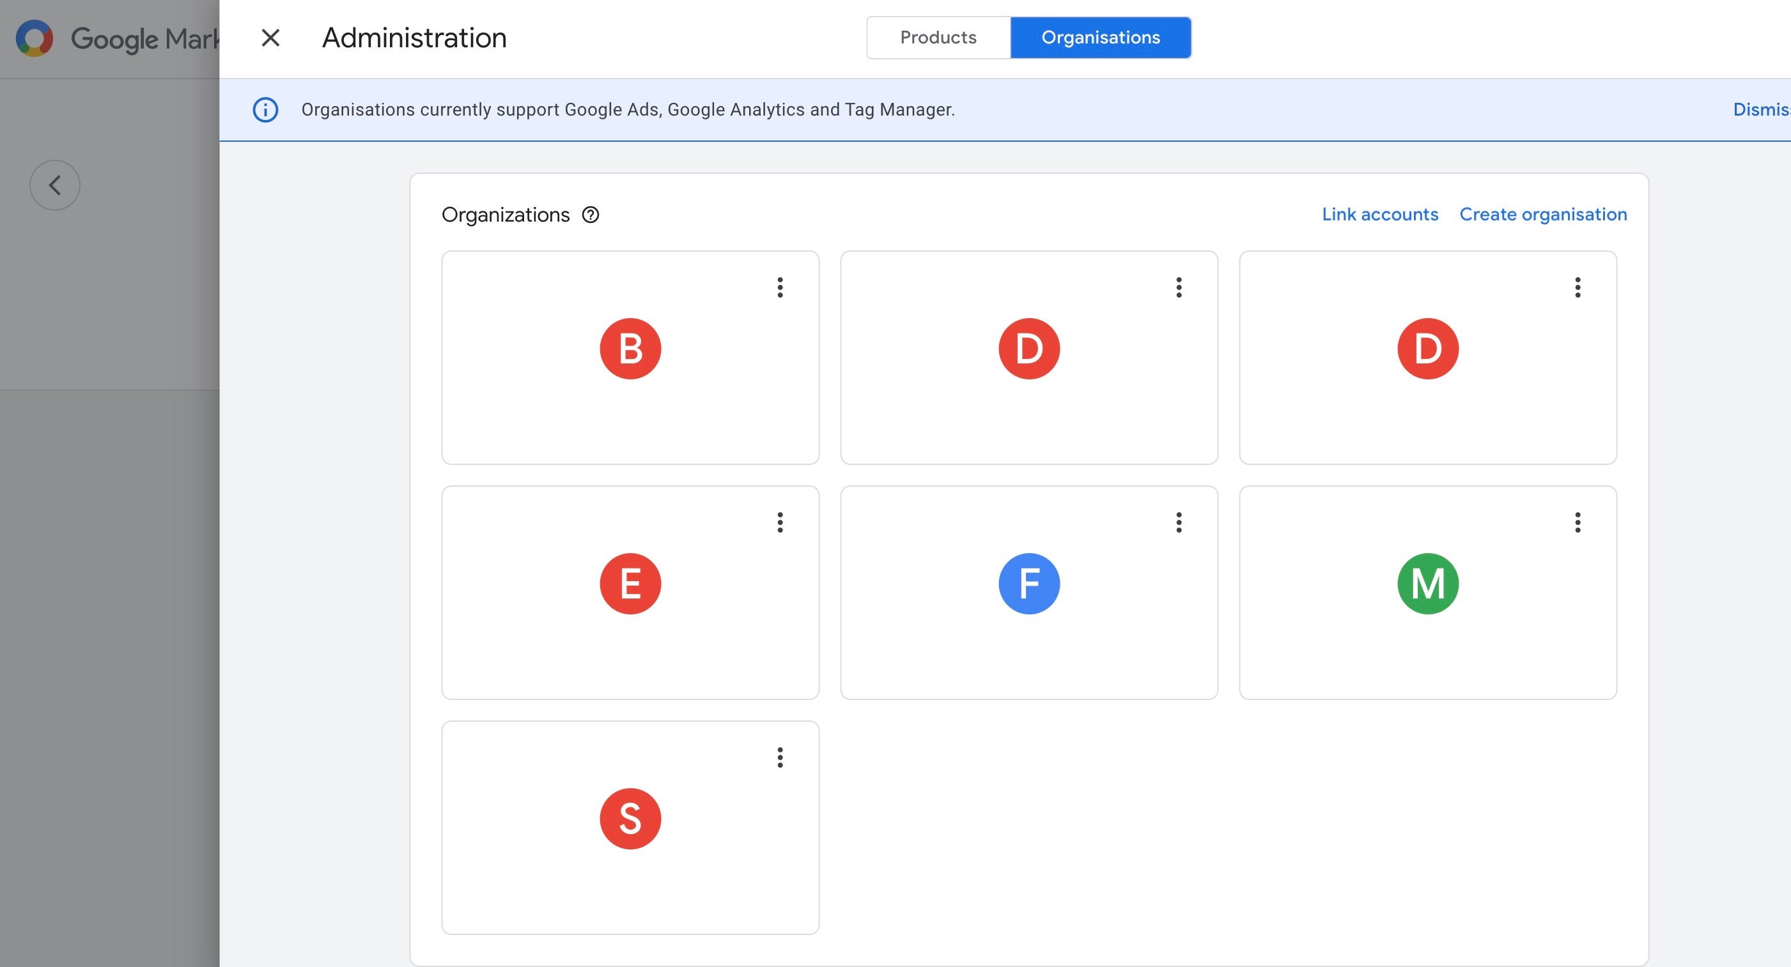Click the Organizations help question mark icon

[x=590, y=215]
